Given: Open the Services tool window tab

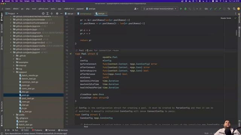Looking at the screenshot, I should (x=63, y=130).
